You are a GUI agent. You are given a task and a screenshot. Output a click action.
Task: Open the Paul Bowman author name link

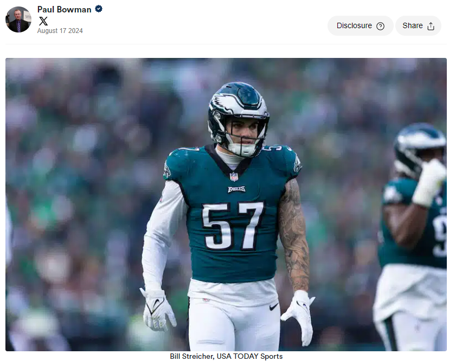tap(65, 9)
